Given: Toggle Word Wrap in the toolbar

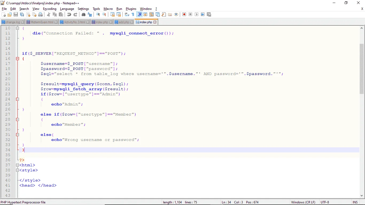Looking at the screenshot, I should tap(127, 14).
